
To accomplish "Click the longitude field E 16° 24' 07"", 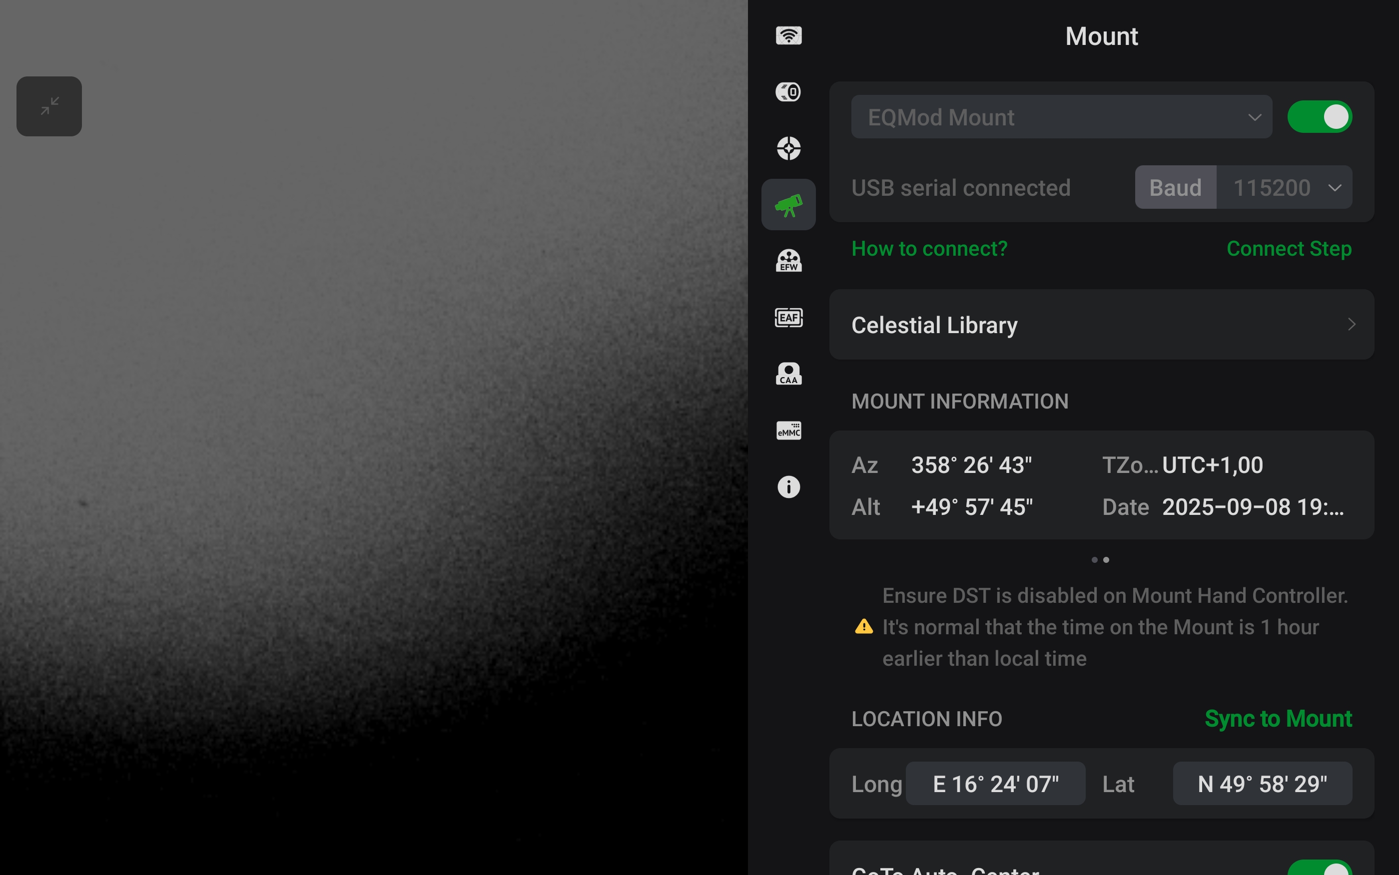I will 995,784.
